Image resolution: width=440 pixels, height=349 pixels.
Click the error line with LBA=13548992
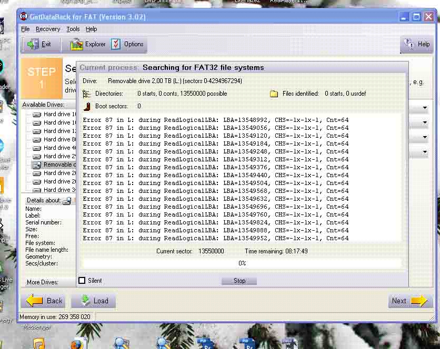click(x=215, y=120)
